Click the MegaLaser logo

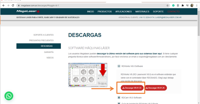pos(28,11)
